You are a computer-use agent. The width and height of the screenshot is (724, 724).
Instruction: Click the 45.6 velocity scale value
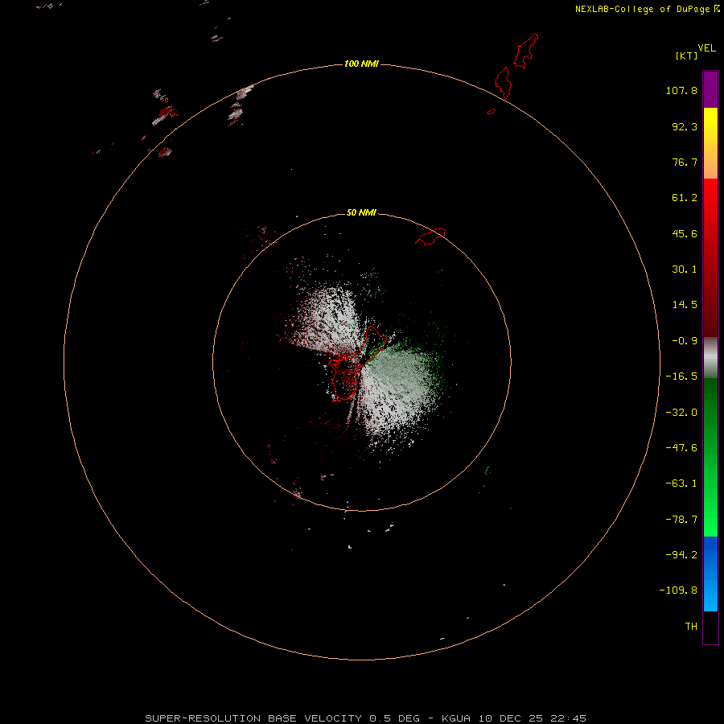685,233
